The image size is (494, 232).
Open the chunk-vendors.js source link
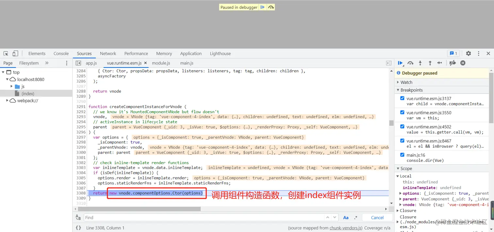(346, 228)
